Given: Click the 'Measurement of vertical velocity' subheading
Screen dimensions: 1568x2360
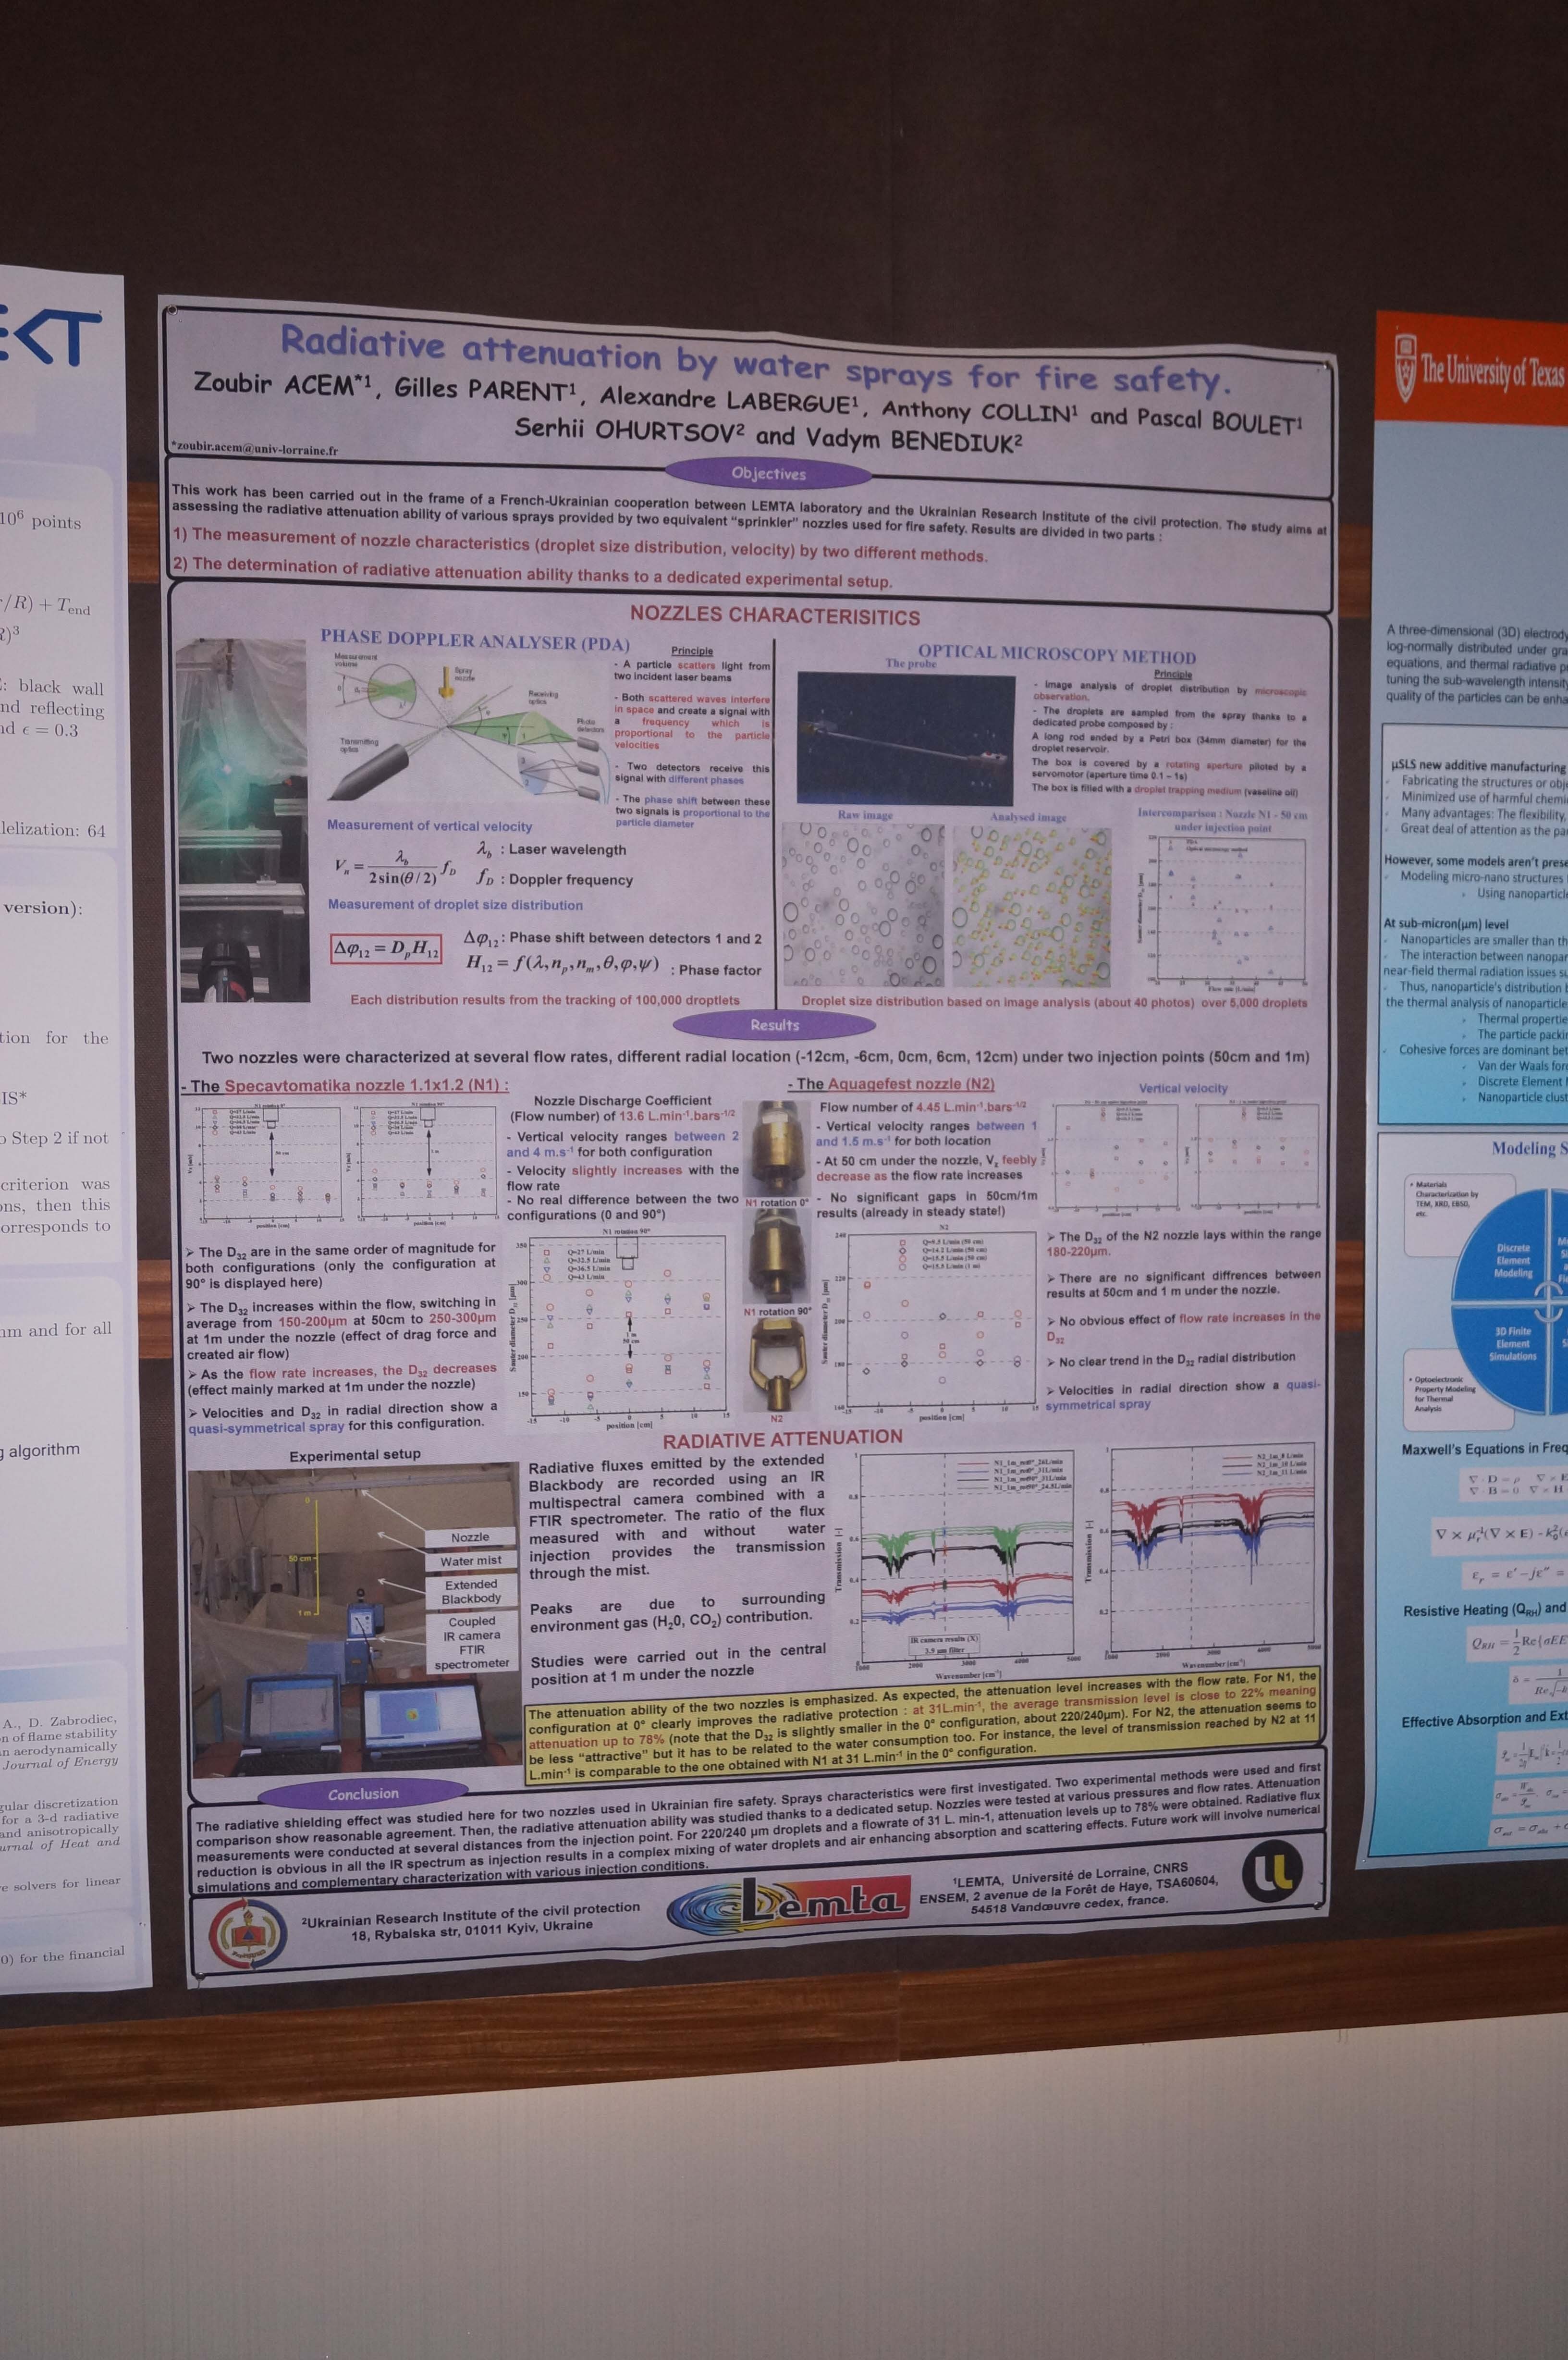Looking at the screenshot, I should tap(429, 826).
